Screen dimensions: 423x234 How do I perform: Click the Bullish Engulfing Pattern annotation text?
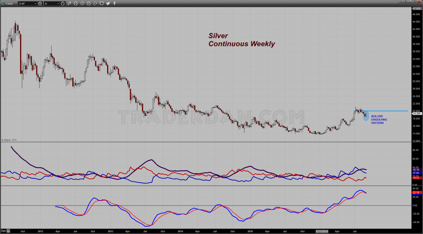click(379, 119)
